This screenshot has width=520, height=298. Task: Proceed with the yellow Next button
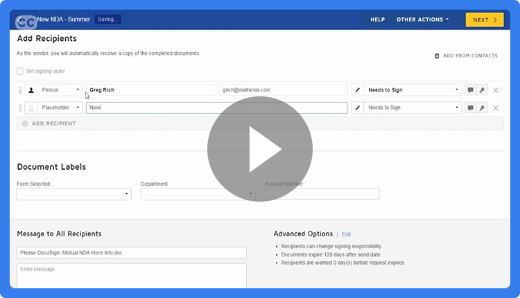click(x=485, y=19)
